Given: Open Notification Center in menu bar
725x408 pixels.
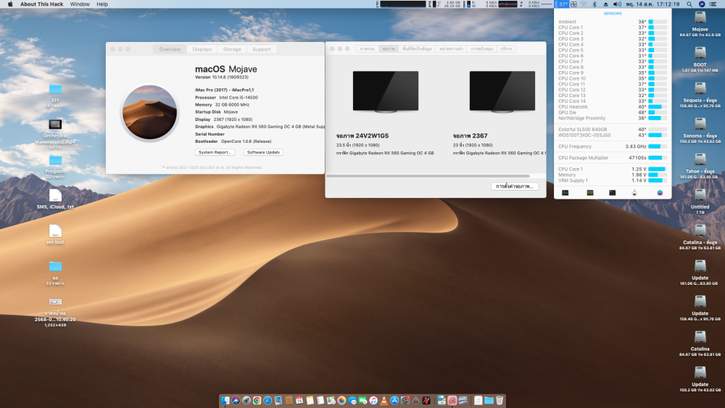Looking at the screenshot, I should point(713,4).
